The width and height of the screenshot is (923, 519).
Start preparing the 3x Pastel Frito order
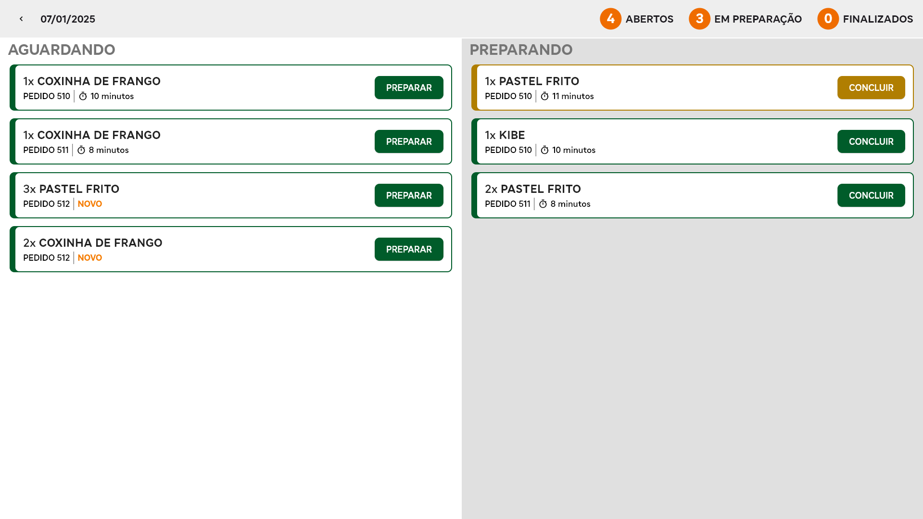tap(409, 195)
